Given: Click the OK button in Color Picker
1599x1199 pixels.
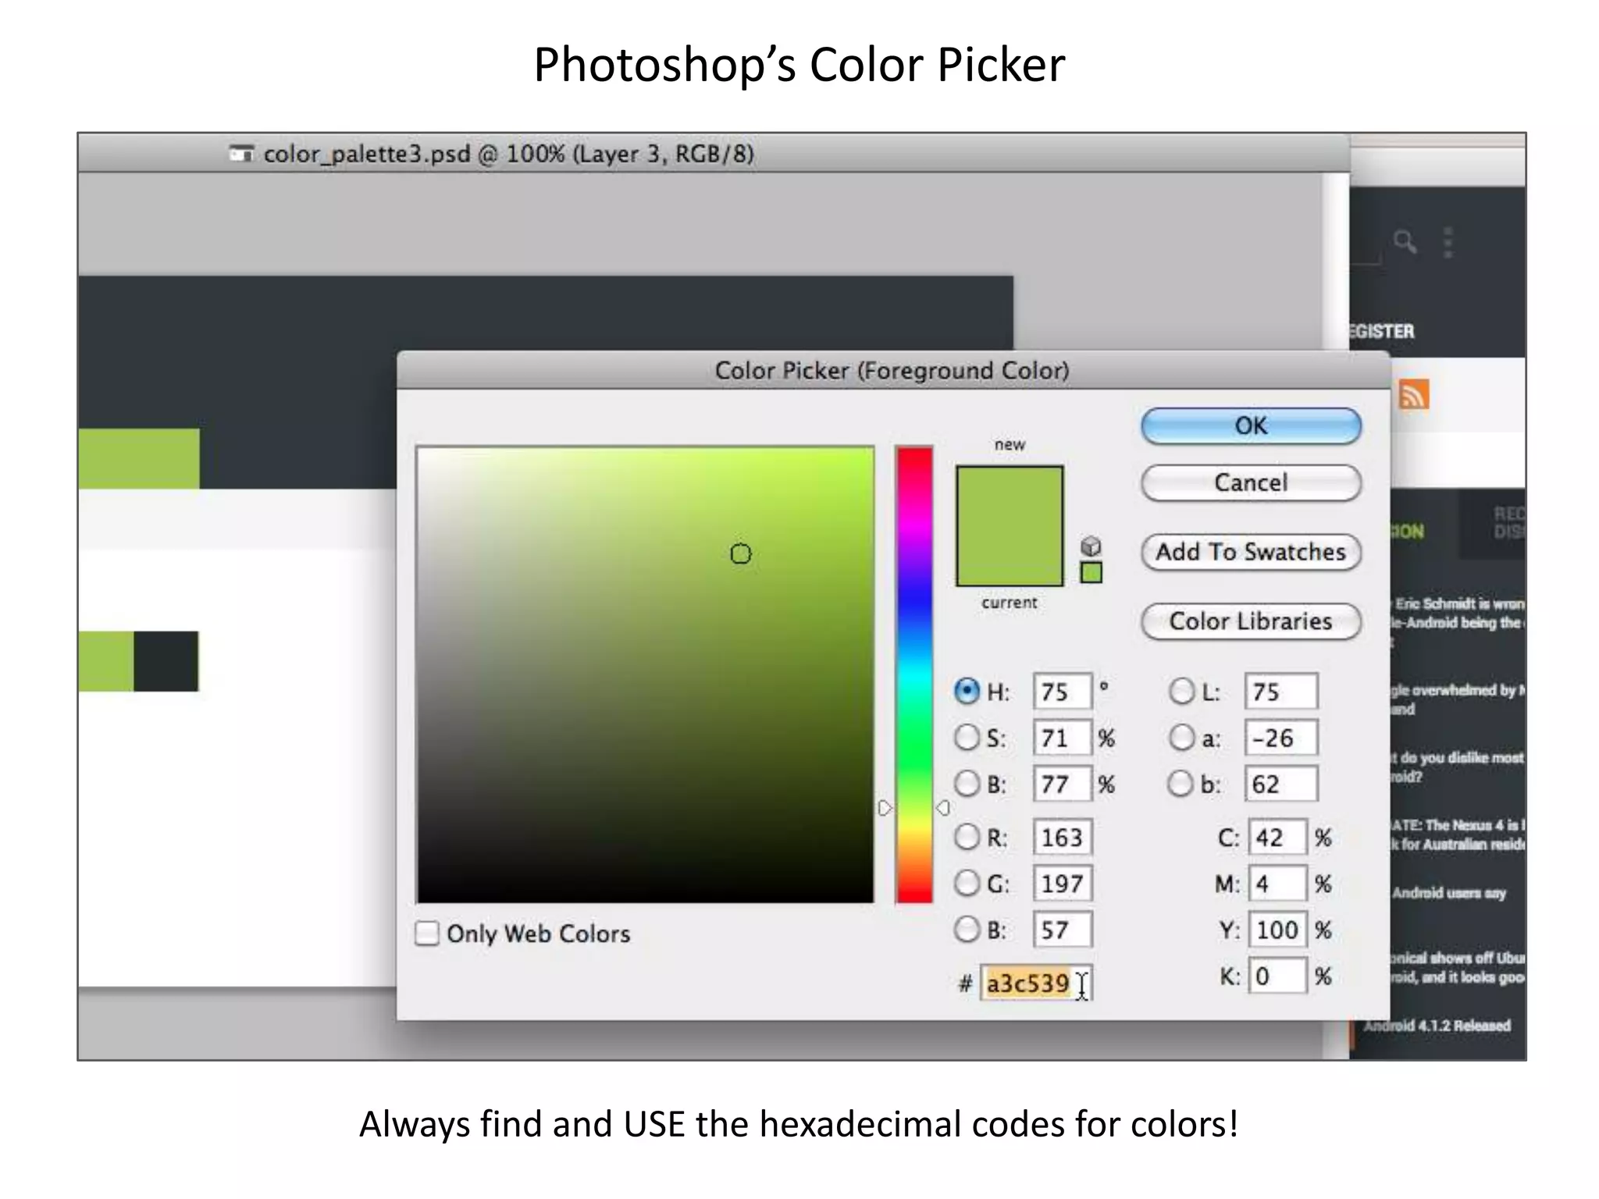Looking at the screenshot, I should click(1251, 426).
